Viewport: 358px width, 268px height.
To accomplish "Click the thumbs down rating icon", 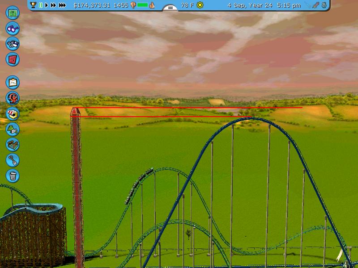I will click(133, 5).
